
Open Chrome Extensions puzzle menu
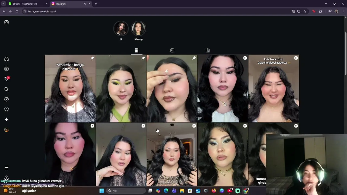click(320, 11)
